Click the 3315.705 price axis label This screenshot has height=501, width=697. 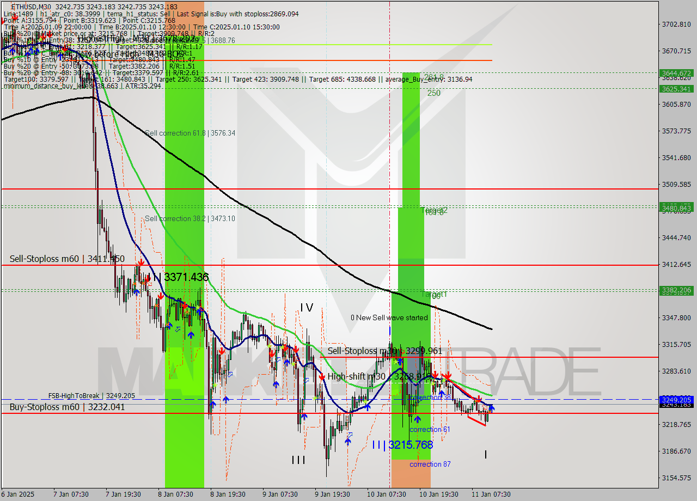point(676,344)
